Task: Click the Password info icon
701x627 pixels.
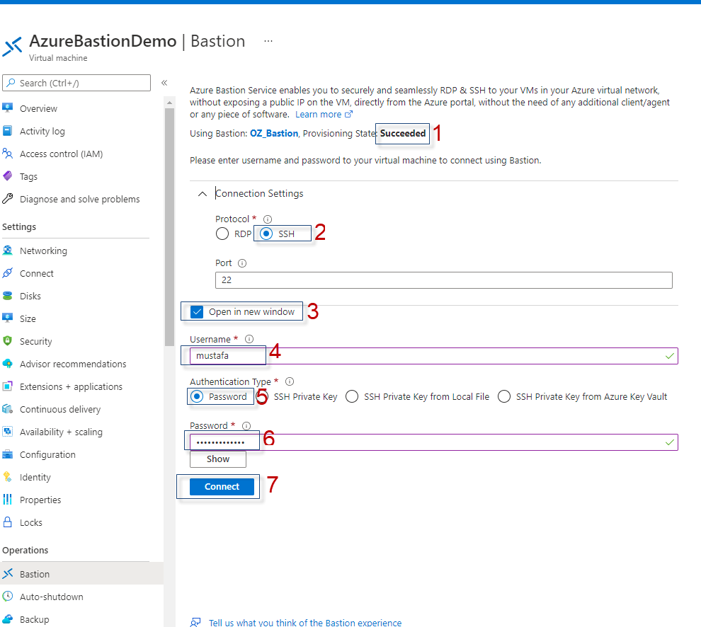Action: 246,426
